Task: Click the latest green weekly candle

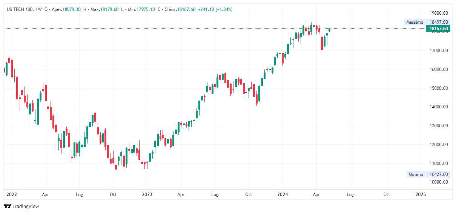Action: pyautogui.click(x=330, y=29)
